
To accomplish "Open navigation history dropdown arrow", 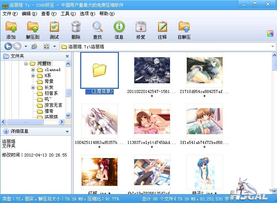I will coord(26,46).
